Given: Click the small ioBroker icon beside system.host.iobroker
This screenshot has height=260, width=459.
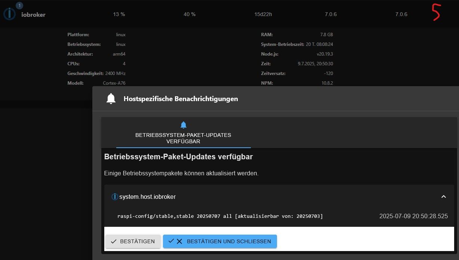Looking at the screenshot, I should click(x=115, y=197).
